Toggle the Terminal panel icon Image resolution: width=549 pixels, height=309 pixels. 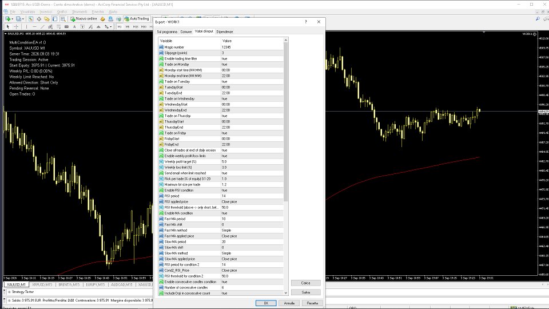[x=55, y=18]
